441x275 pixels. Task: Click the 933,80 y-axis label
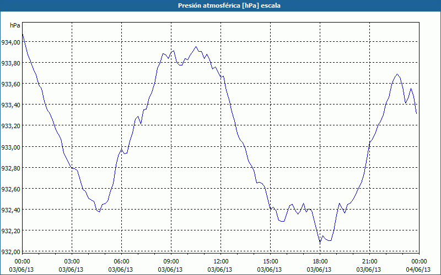coord(10,63)
